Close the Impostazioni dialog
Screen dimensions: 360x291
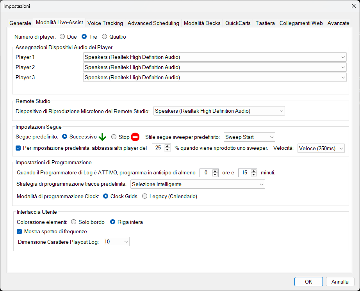(x=354, y=6)
